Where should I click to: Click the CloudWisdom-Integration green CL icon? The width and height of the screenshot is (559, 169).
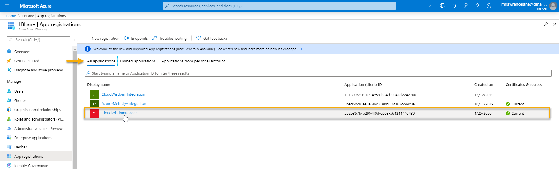[x=94, y=95]
